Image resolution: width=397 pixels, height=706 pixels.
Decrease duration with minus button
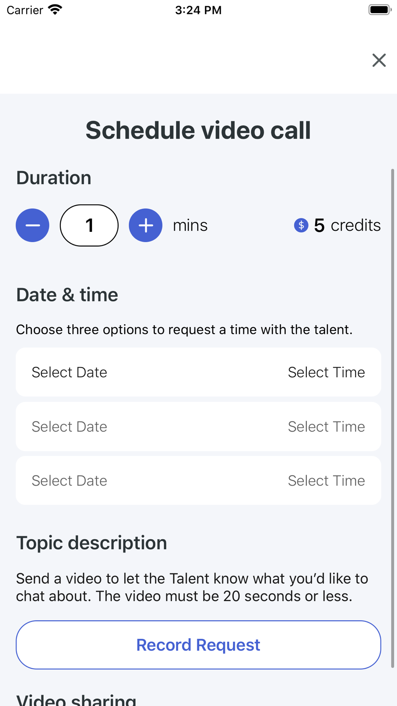tap(33, 225)
